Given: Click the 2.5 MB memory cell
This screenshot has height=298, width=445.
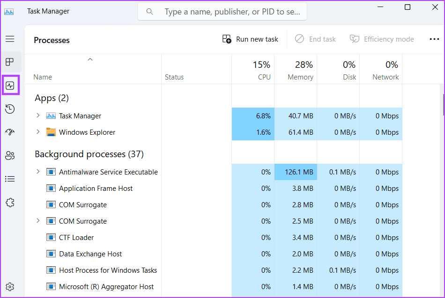Looking at the screenshot, I should (x=296, y=221).
